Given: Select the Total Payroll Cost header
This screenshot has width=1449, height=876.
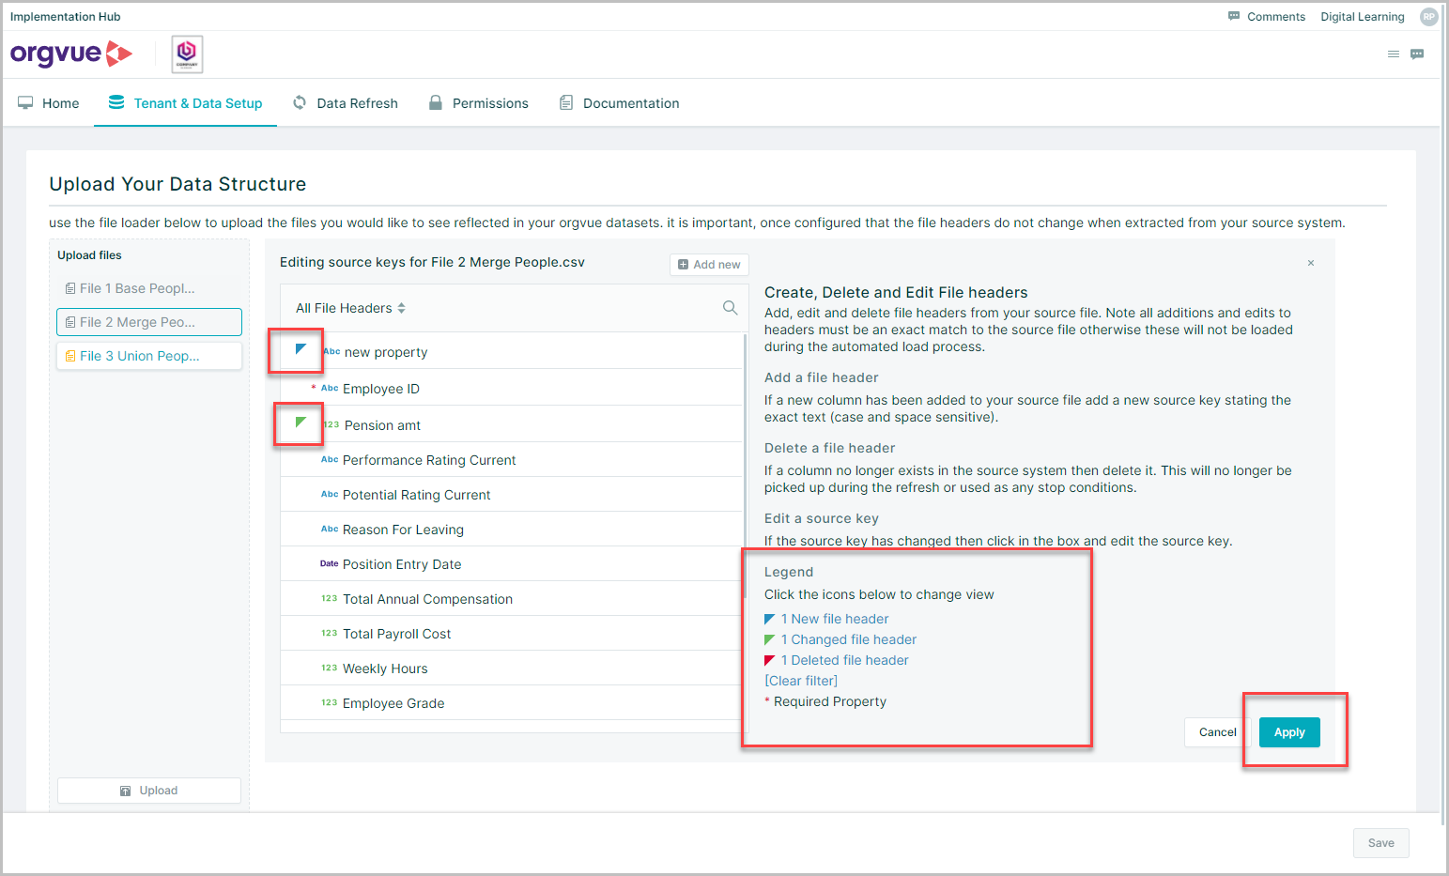Looking at the screenshot, I should click(x=511, y=634).
